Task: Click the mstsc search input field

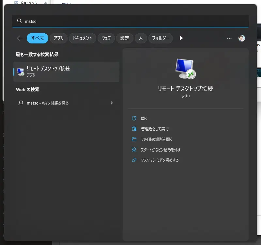Action: tap(130, 21)
